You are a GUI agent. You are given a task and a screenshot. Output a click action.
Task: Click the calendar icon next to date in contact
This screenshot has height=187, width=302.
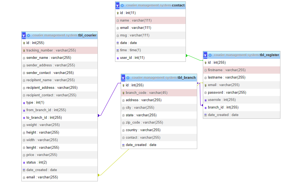(117, 43)
